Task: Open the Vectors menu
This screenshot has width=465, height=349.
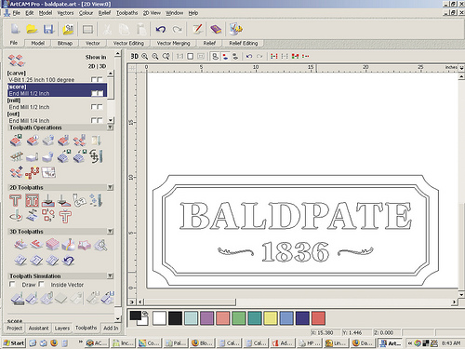Action: pyautogui.click(x=65, y=13)
